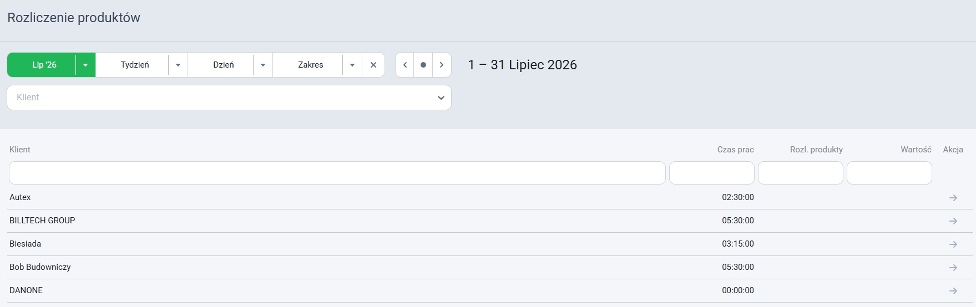The height and width of the screenshot is (307, 976).
Task: Select the Zakres range button
Action: pyautogui.click(x=311, y=65)
